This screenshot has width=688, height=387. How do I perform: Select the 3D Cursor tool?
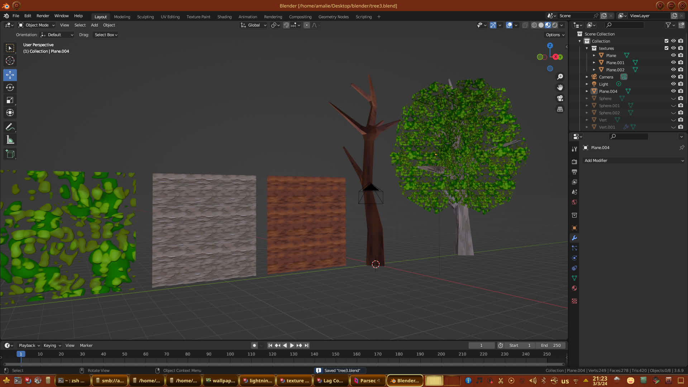(x=10, y=61)
